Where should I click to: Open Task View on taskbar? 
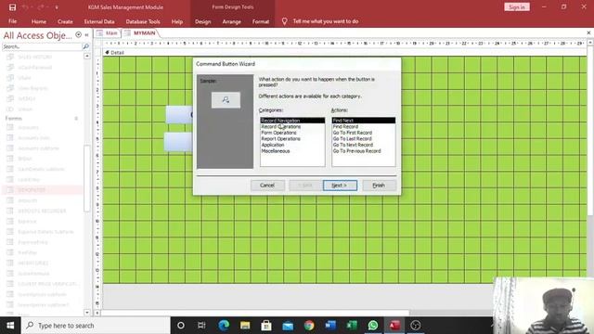[x=201, y=326]
